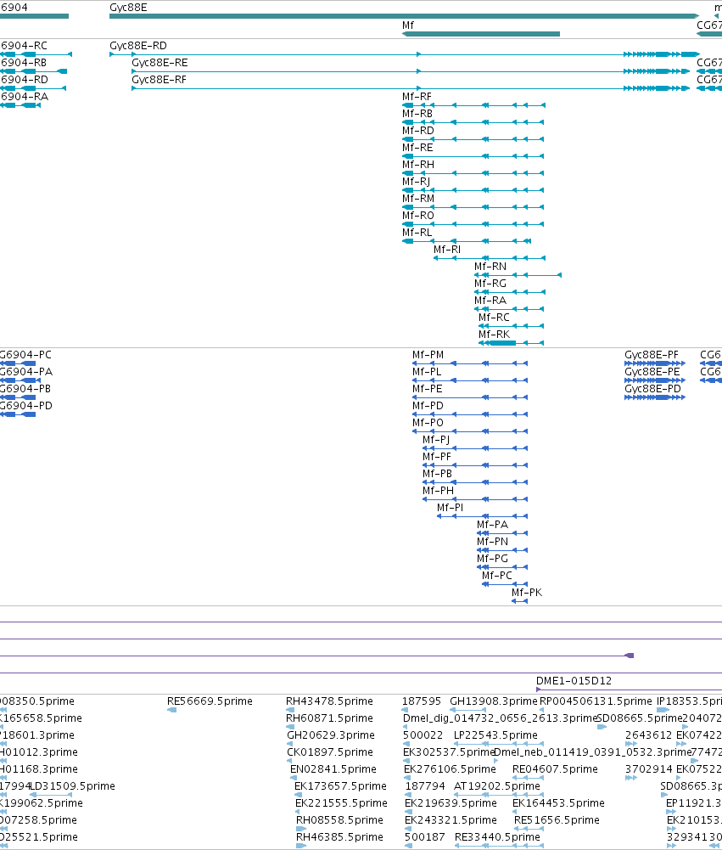Open protein Mf-PI
Viewport: 722px width, 850px height.
(451, 508)
